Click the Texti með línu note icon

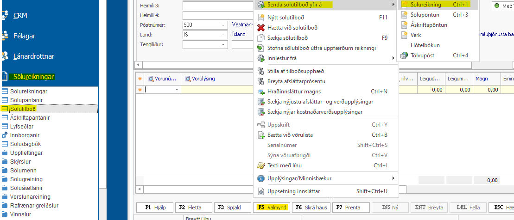[x=260, y=165]
